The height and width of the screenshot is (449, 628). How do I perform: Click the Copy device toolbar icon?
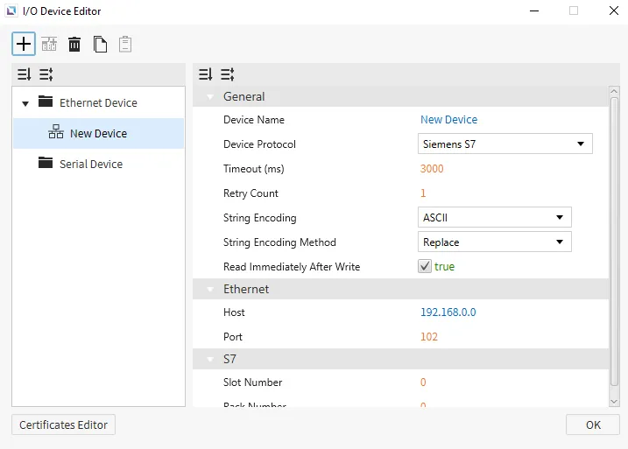(100, 44)
